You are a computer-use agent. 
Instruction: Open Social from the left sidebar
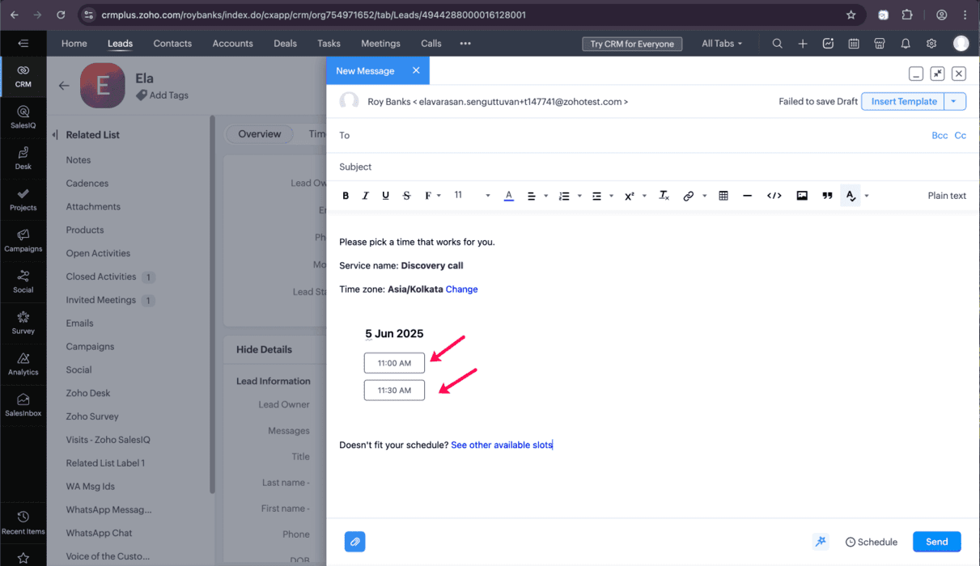click(23, 282)
